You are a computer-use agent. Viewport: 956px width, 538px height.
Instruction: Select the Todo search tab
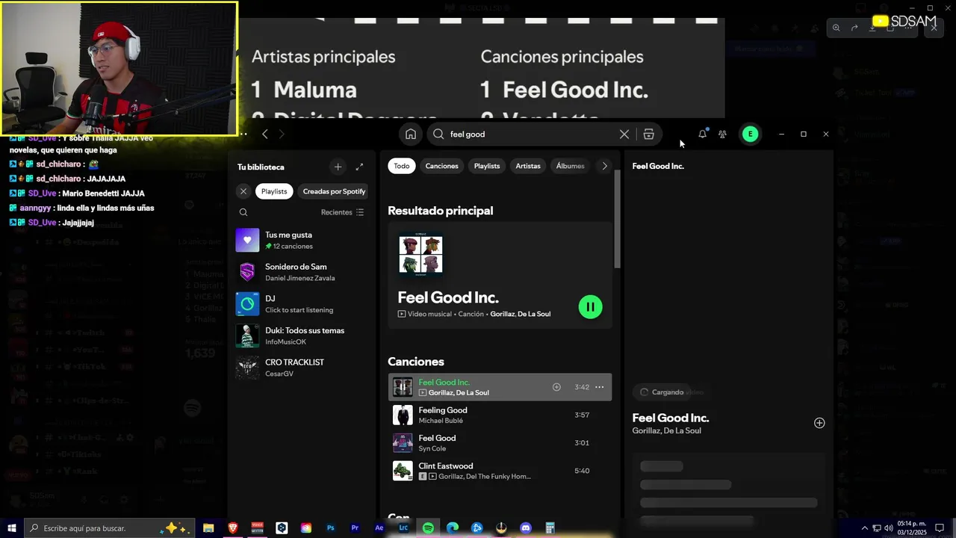402,166
